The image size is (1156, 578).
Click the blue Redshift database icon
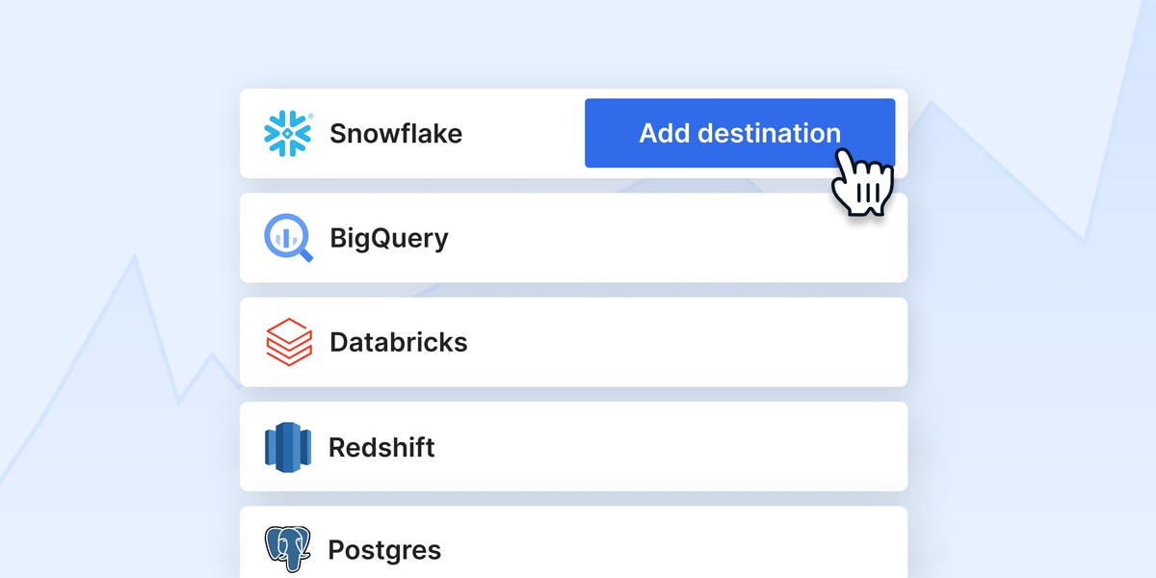pos(287,447)
